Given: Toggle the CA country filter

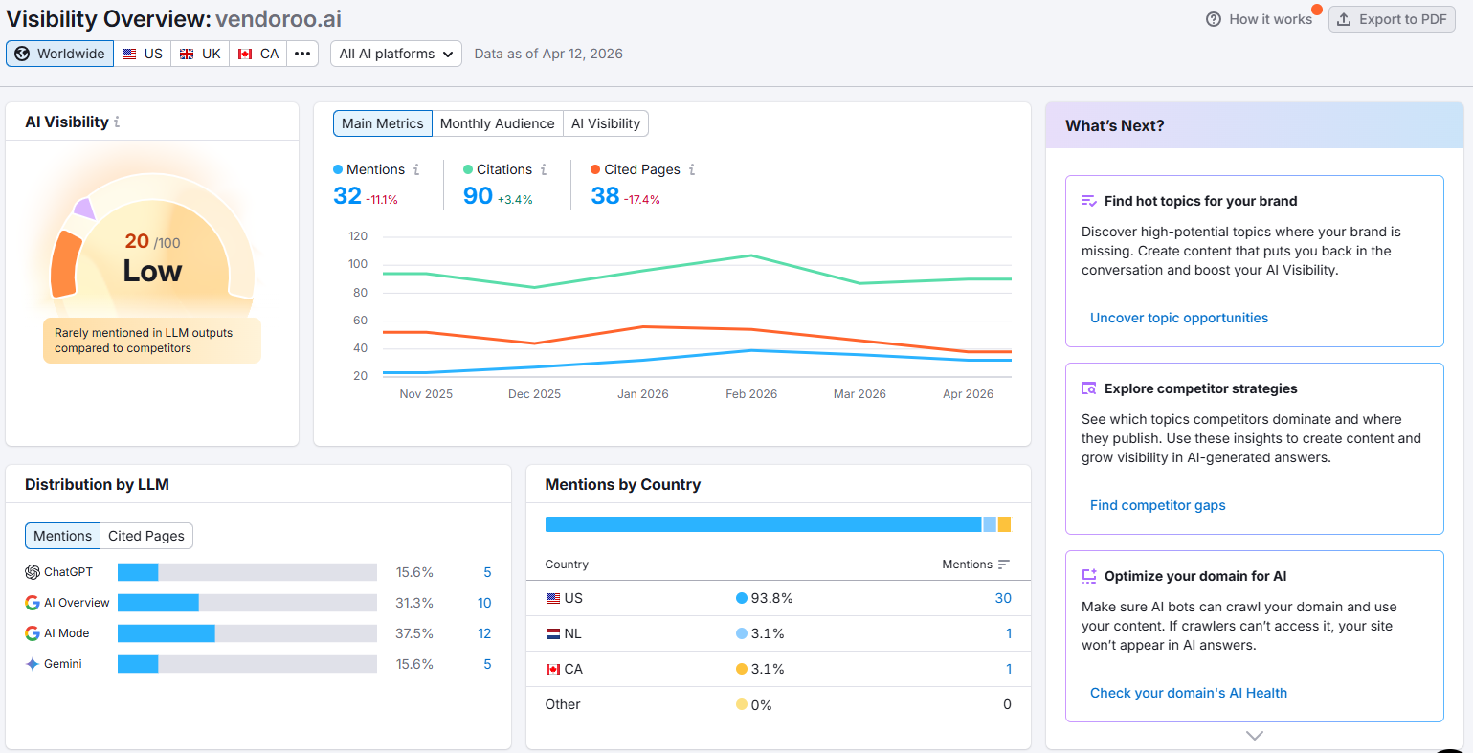Looking at the screenshot, I should coord(257,53).
